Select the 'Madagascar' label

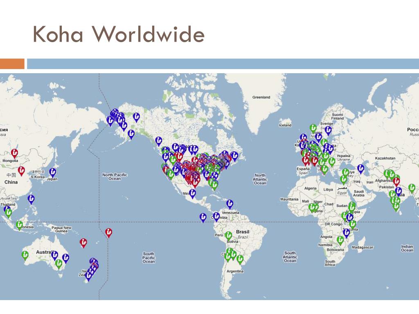[x=363, y=247]
